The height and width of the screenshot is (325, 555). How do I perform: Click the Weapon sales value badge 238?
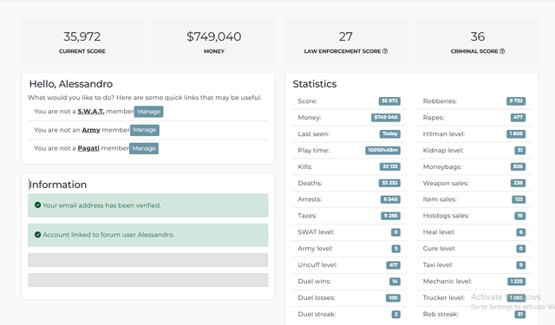(518, 183)
